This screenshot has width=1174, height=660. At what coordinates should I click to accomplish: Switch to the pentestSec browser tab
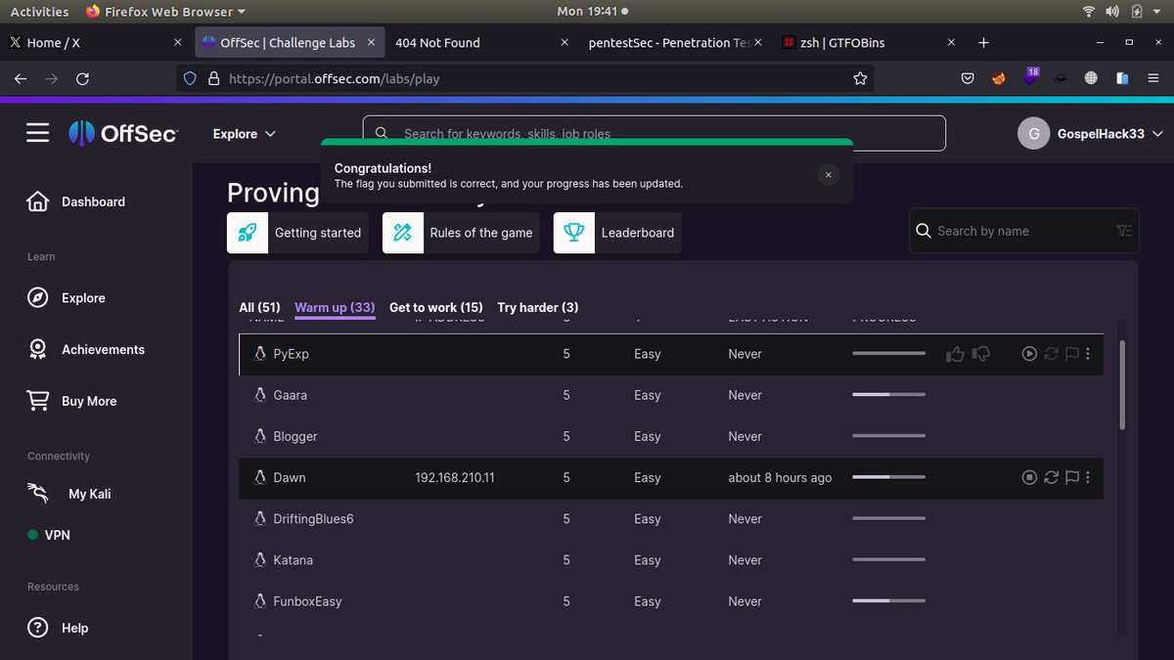click(674, 43)
